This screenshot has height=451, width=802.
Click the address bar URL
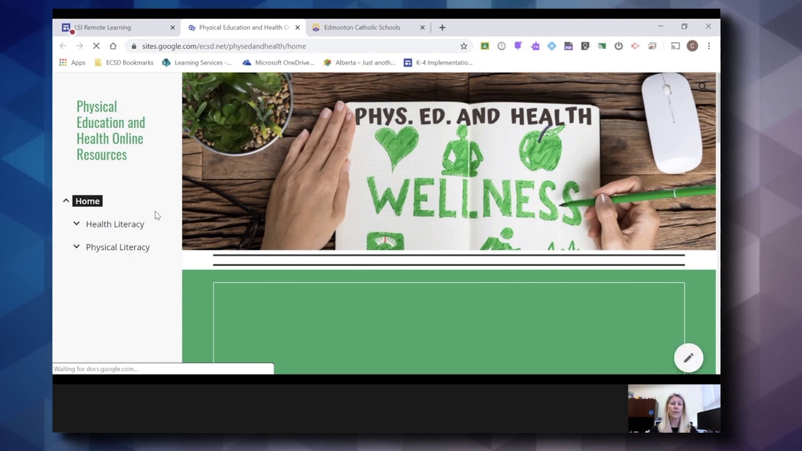(224, 46)
